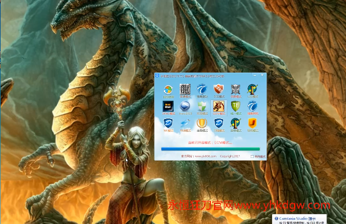Click the blue swoosh icon in top row
The image size is (346, 224).
202,89
